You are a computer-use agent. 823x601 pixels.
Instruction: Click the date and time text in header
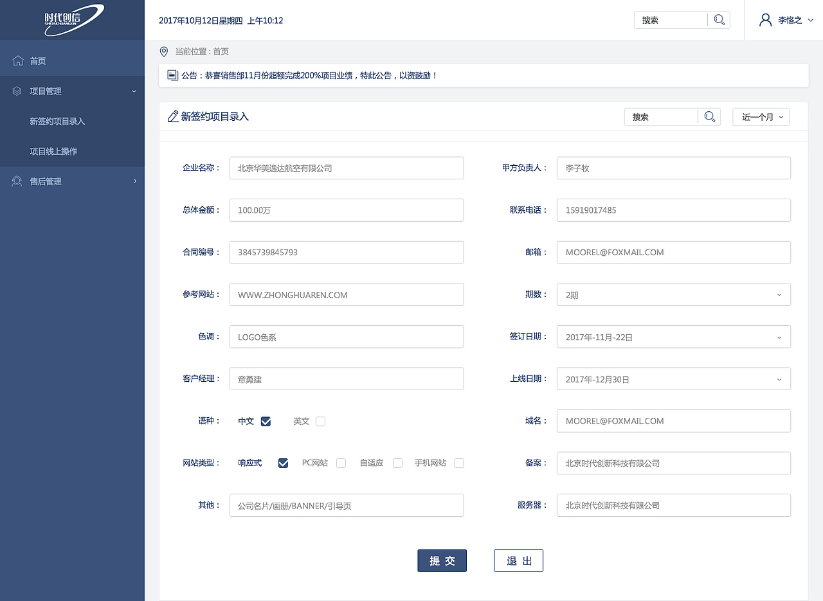[x=221, y=21]
